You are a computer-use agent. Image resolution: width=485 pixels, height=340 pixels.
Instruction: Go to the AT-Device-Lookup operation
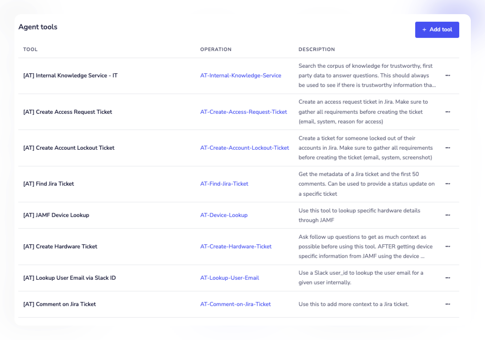tap(224, 215)
